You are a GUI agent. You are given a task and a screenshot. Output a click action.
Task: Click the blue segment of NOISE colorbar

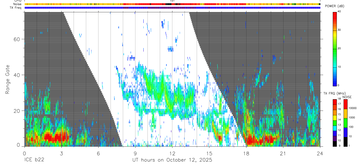coord(345,132)
